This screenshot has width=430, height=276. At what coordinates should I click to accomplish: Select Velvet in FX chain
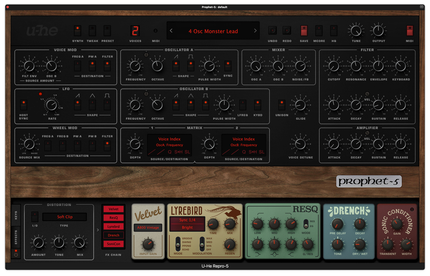point(113,209)
